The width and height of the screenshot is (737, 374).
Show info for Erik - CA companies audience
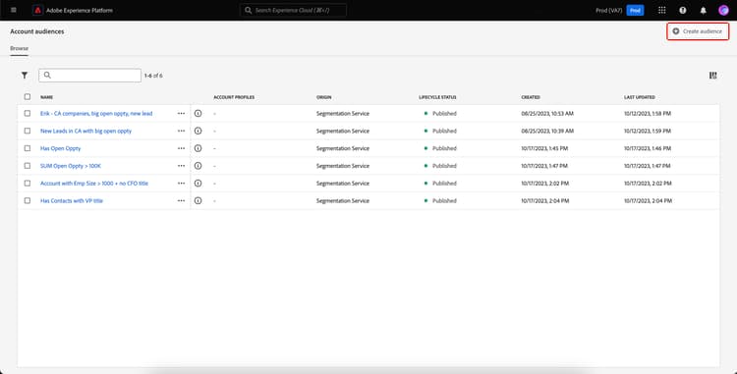198,114
